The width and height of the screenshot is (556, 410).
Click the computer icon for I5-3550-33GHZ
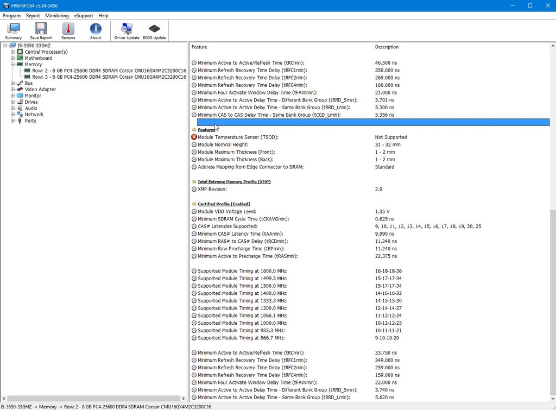point(13,46)
